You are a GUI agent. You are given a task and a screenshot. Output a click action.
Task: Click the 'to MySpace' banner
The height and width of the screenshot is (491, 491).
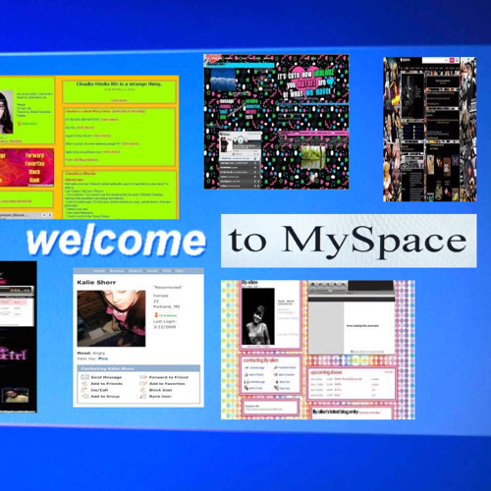pyautogui.click(x=349, y=241)
